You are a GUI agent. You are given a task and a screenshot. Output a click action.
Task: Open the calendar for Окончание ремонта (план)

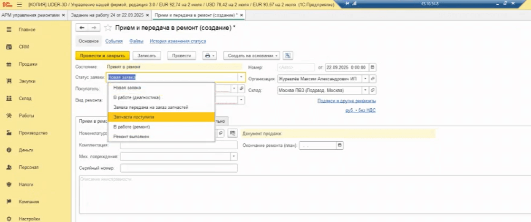click(339, 145)
